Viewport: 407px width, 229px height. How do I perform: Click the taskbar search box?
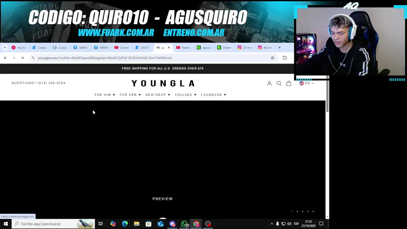point(53,224)
